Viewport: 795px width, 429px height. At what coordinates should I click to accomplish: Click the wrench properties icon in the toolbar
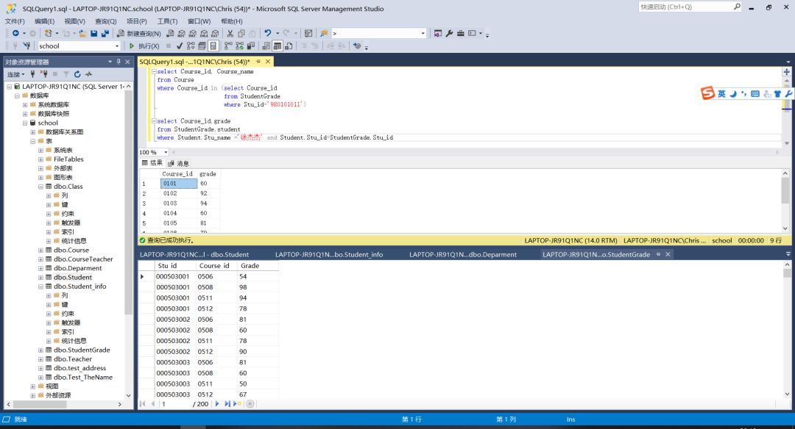(x=449, y=34)
